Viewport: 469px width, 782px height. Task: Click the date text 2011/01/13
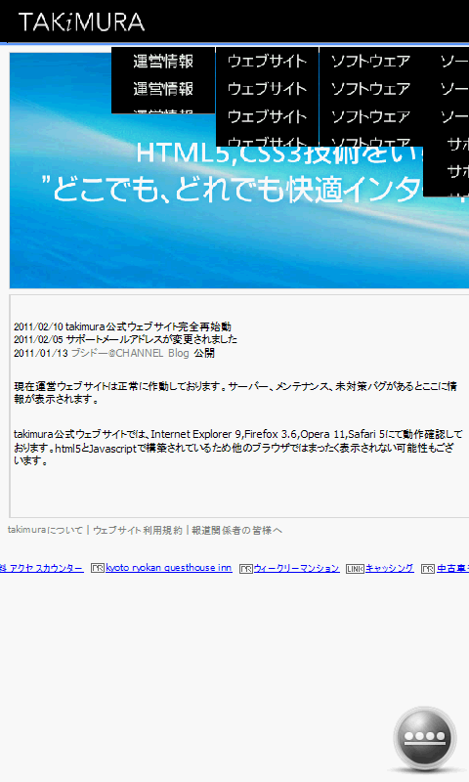41,353
